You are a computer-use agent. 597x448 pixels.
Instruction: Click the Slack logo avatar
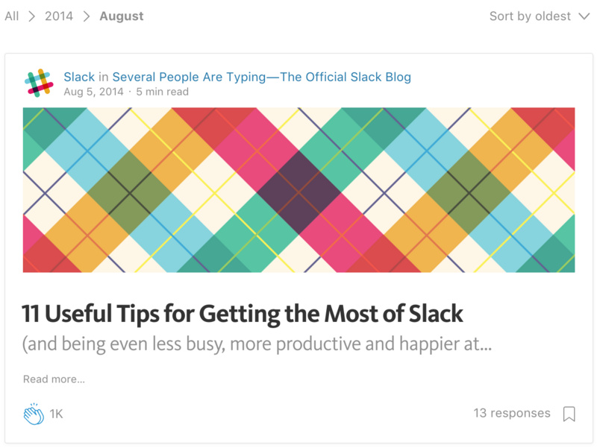39,83
